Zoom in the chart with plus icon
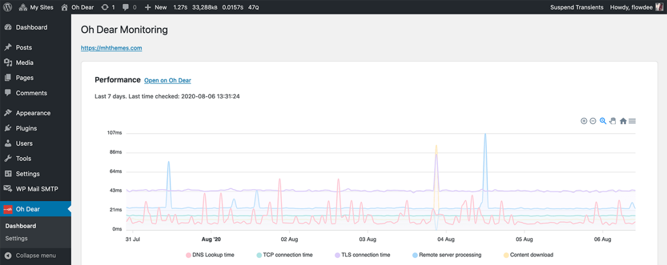Image resolution: width=667 pixels, height=265 pixels. pos(584,121)
